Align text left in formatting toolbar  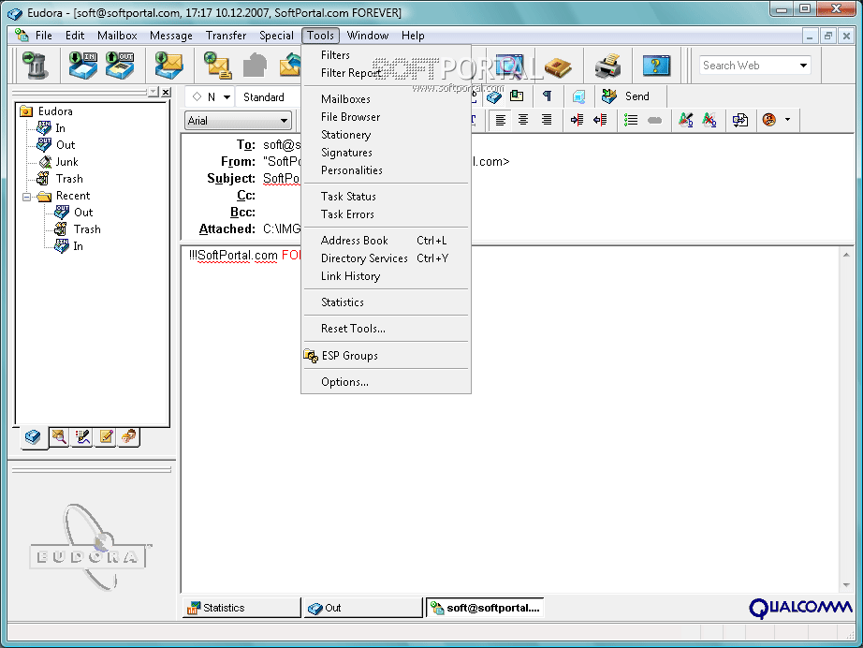(x=501, y=120)
